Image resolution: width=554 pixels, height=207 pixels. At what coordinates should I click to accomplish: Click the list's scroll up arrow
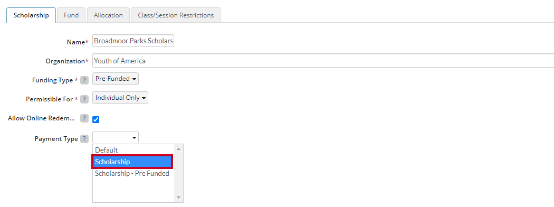click(x=178, y=149)
